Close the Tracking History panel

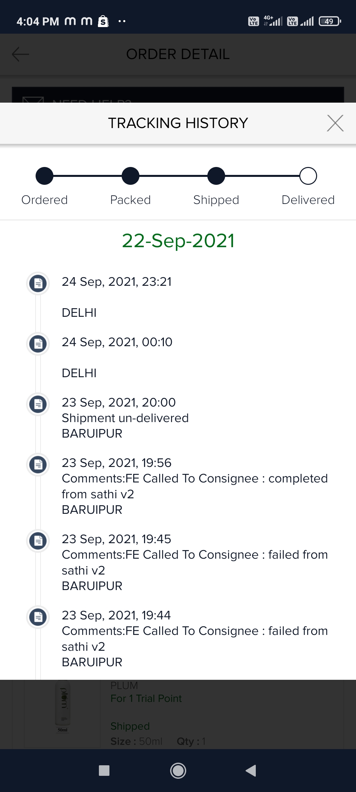[335, 123]
